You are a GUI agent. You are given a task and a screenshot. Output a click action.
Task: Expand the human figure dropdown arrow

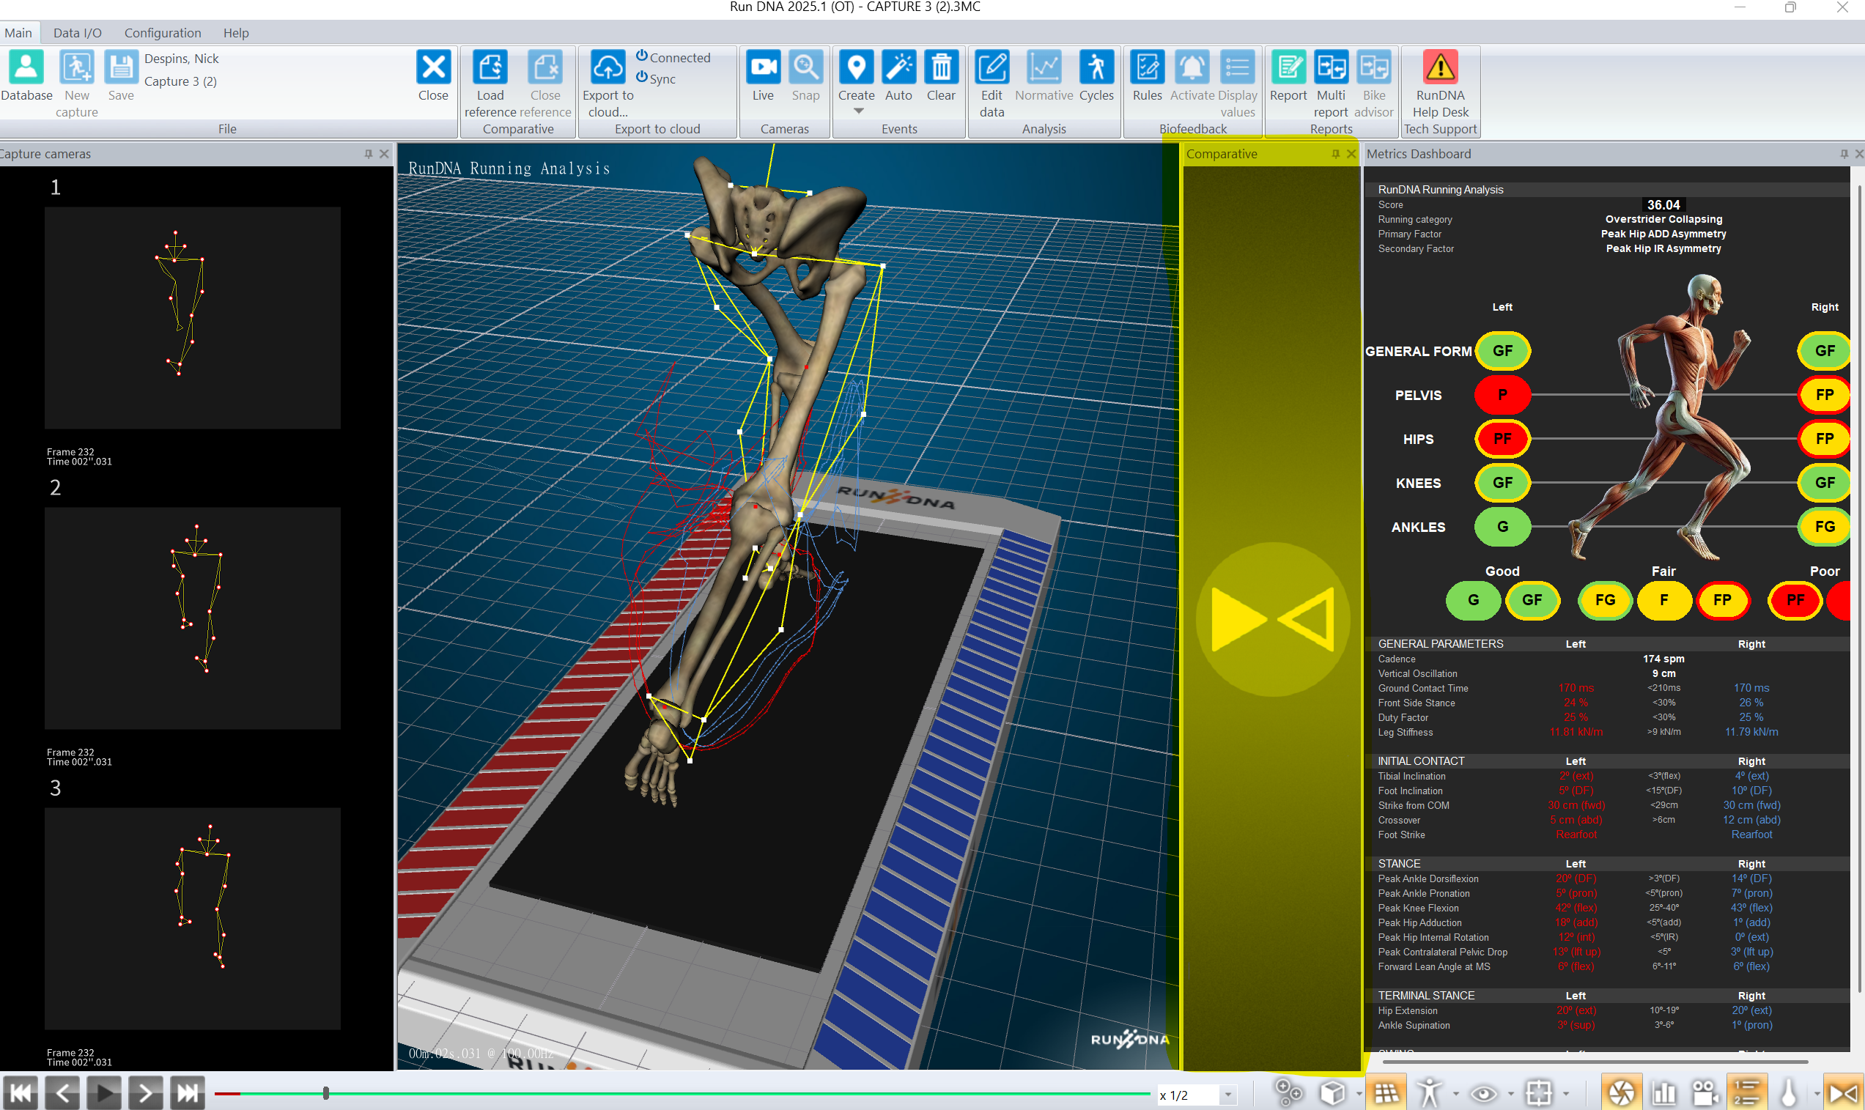[1455, 1094]
